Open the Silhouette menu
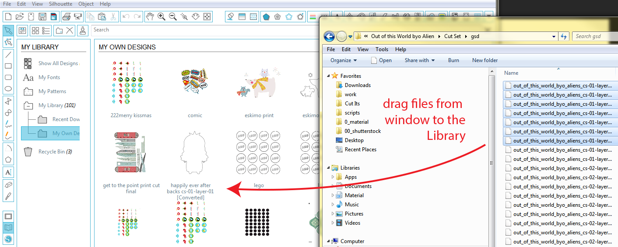 point(60,4)
